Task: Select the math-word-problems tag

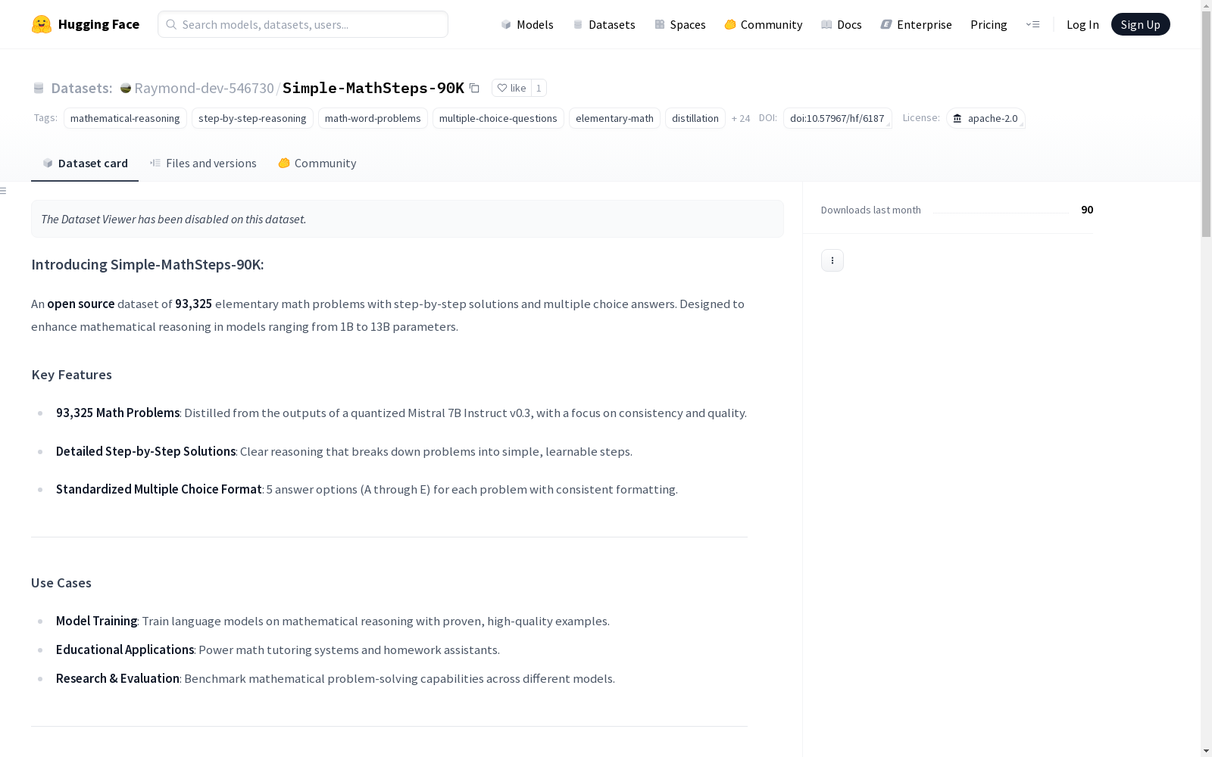Action: [373, 118]
